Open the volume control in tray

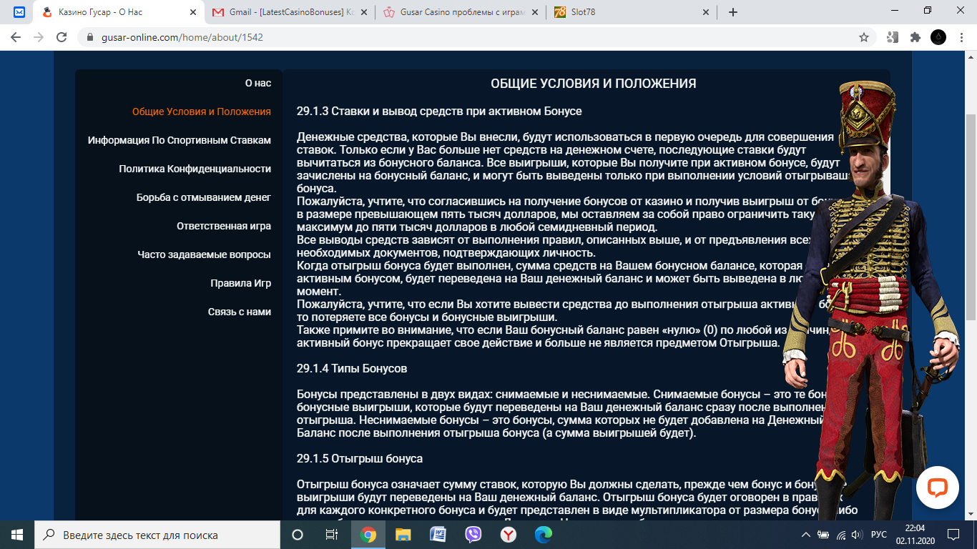pos(856,535)
